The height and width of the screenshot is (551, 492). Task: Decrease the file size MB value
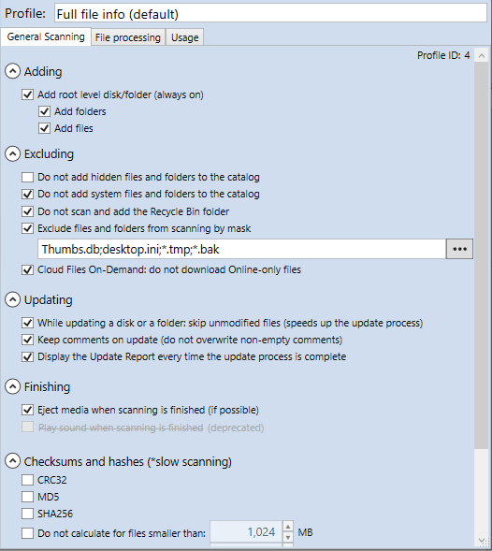pyautogui.click(x=288, y=537)
